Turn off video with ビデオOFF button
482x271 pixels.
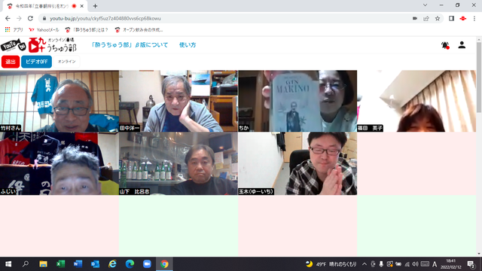[x=36, y=62]
